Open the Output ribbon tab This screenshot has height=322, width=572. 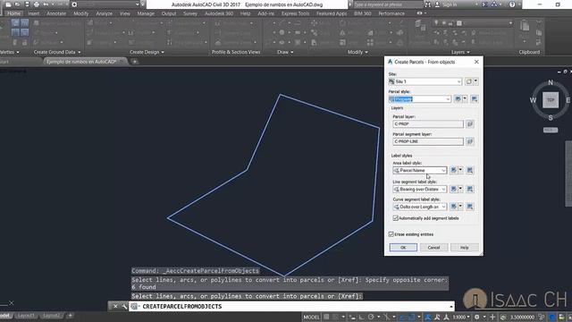point(169,13)
